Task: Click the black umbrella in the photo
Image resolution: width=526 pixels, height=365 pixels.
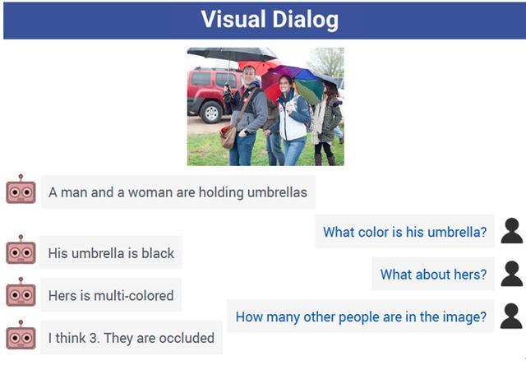Action: pyautogui.click(x=232, y=54)
